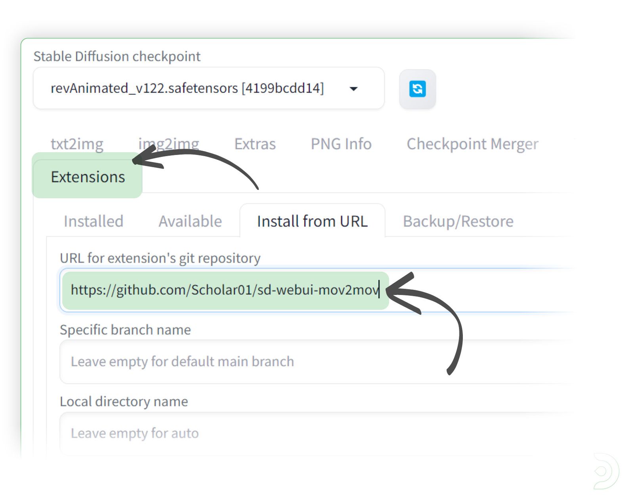Switch to the img2img tab
634x502 pixels.
(168, 144)
